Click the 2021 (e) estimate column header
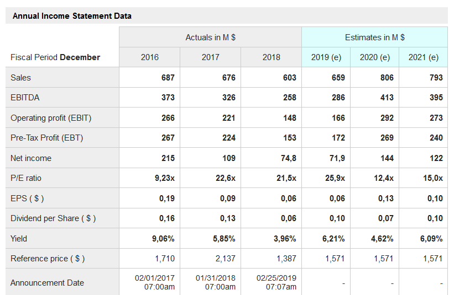 point(424,57)
